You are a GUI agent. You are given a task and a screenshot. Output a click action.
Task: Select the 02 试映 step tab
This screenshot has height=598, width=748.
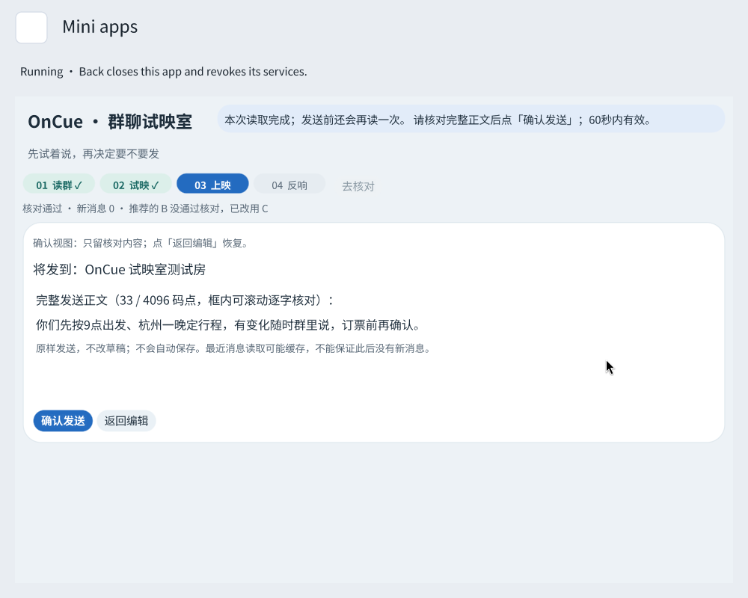[136, 185]
